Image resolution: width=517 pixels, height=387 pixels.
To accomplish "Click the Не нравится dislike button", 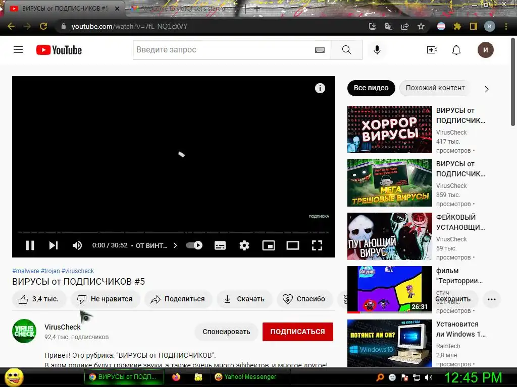I will coord(105,299).
